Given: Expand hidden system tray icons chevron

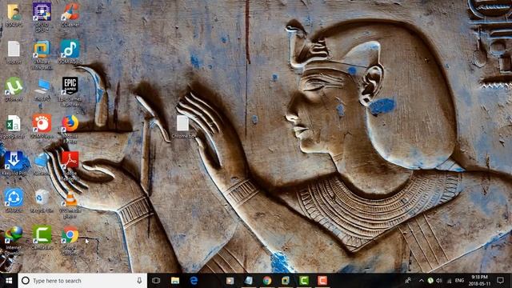Looking at the screenshot, I should tap(422, 281).
